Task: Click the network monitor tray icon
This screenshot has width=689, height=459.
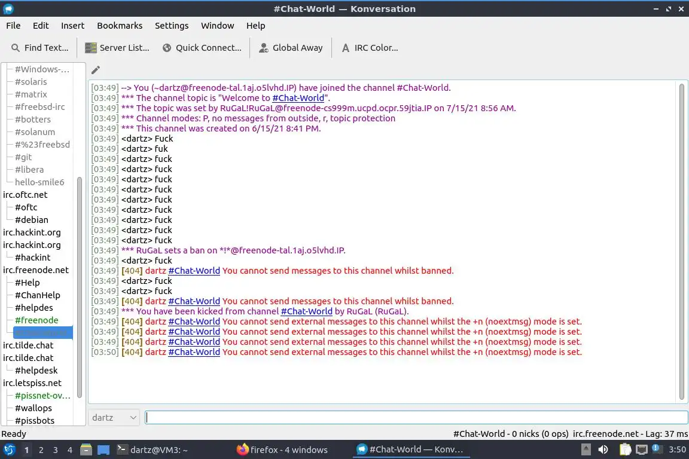Action: coord(642,449)
